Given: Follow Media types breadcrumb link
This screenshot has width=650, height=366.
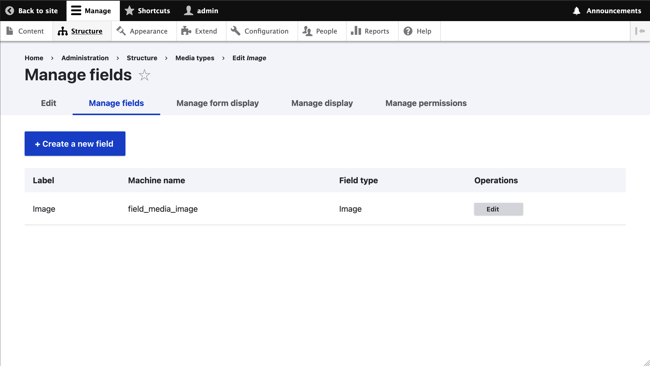Looking at the screenshot, I should (x=195, y=58).
